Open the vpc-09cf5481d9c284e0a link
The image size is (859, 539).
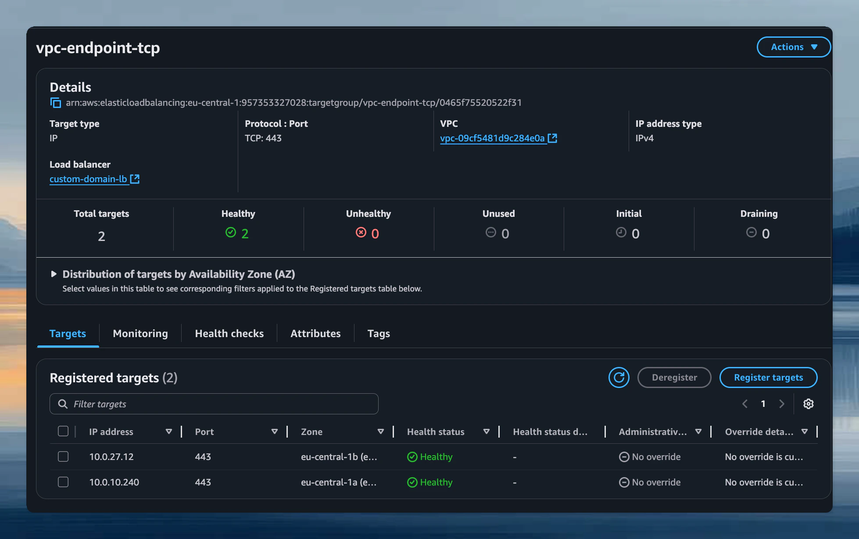coord(492,138)
